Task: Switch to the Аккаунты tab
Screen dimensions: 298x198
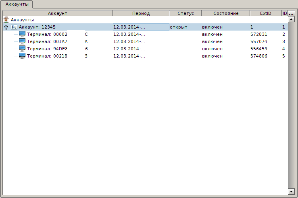Action: coord(17,4)
